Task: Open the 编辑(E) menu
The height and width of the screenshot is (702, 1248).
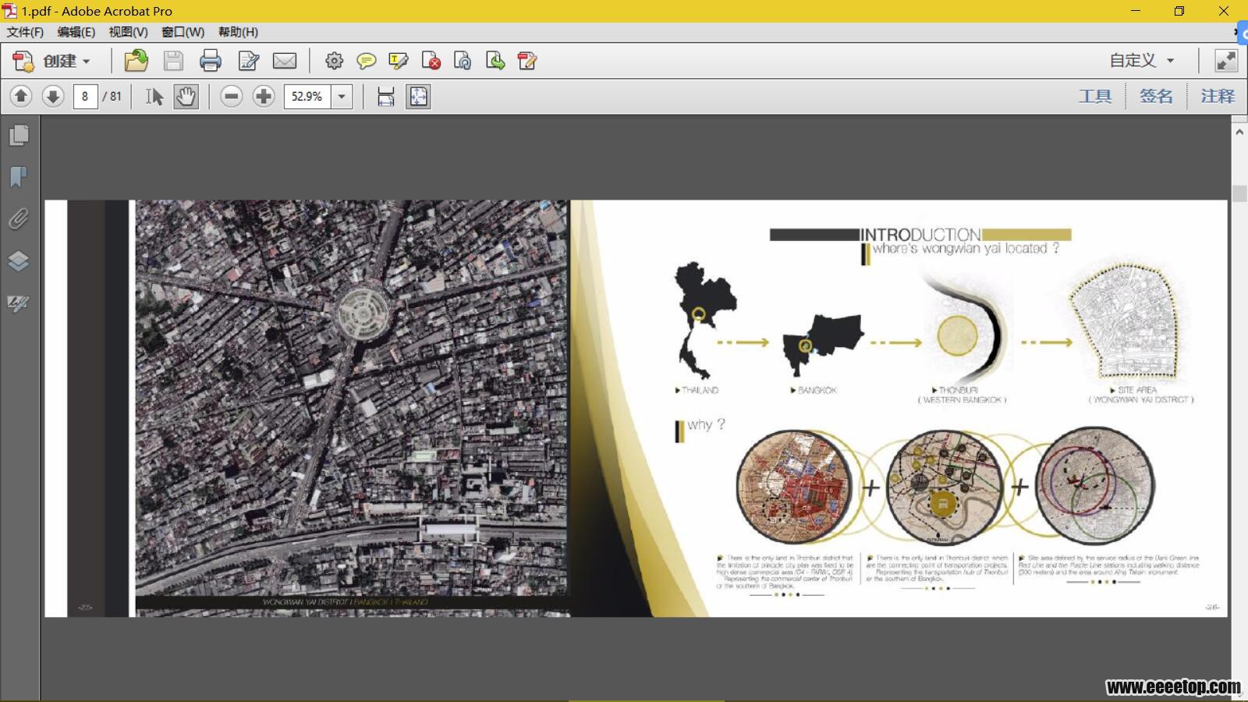Action: [76, 32]
